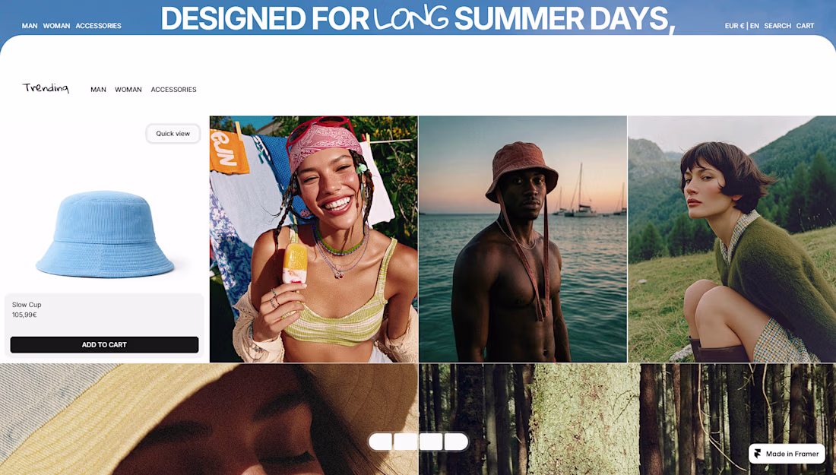The width and height of the screenshot is (836, 475).
Task: Select the last segment of bottom pill control
Action: (457, 442)
